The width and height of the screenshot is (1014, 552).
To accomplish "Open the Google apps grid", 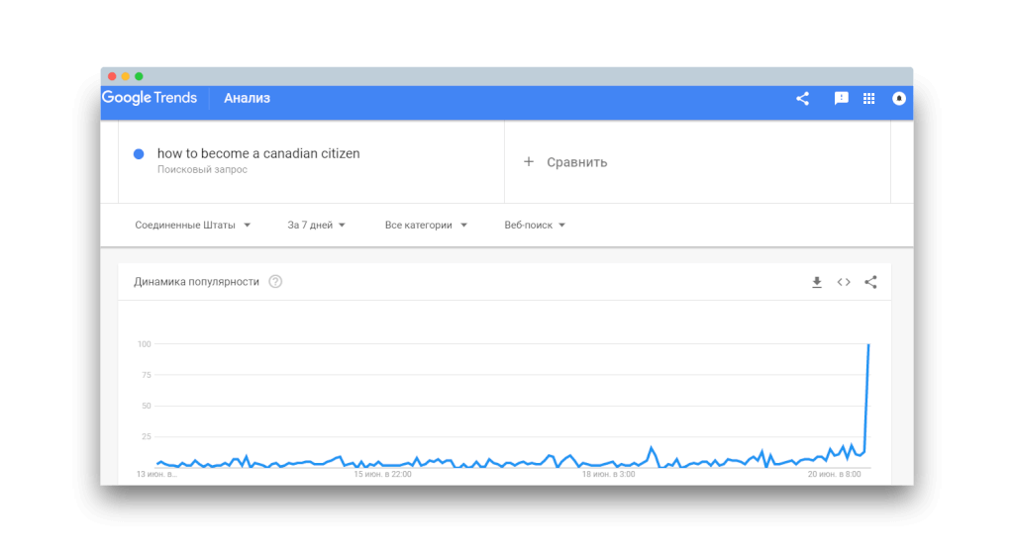I will (x=869, y=99).
